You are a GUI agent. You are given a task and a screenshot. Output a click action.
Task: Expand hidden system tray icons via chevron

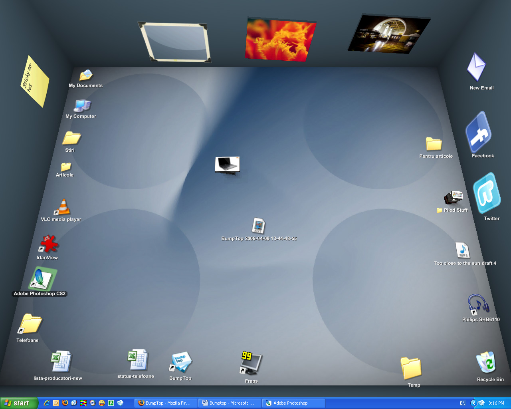click(474, 403)
